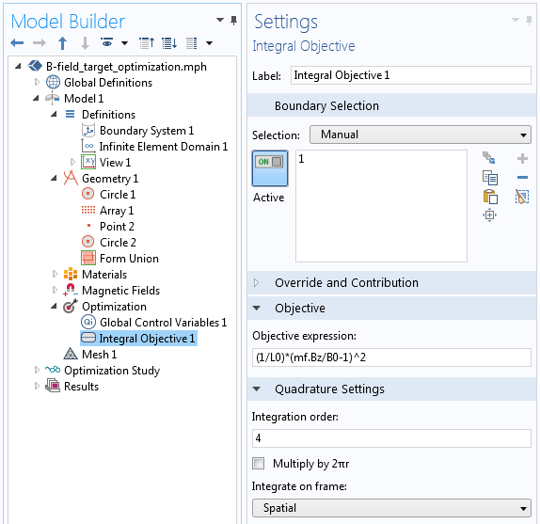Open the Settings panel menu arrow
The width and height of the screenshot is (540, 524).
pyautogui.click(x=516, y=20)
